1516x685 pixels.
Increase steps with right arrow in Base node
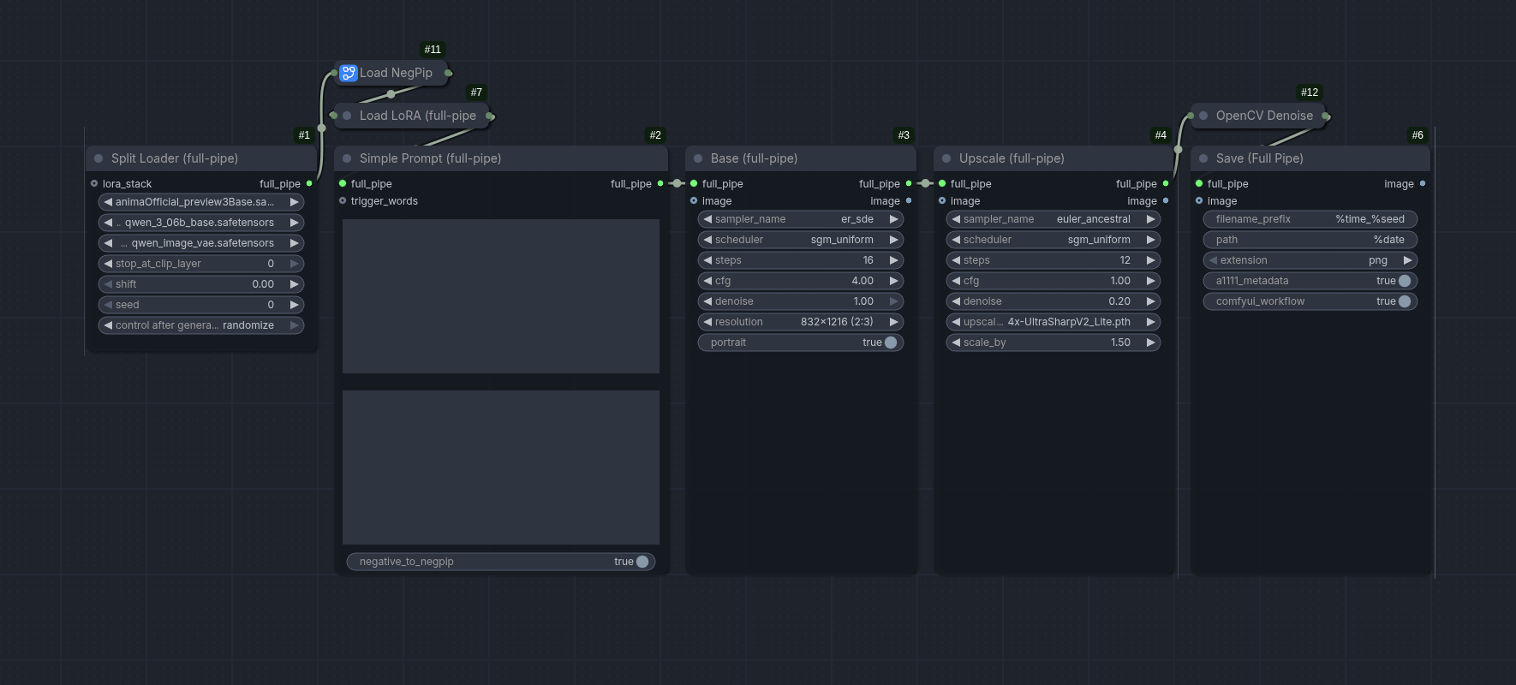click(x=893, y=260)
